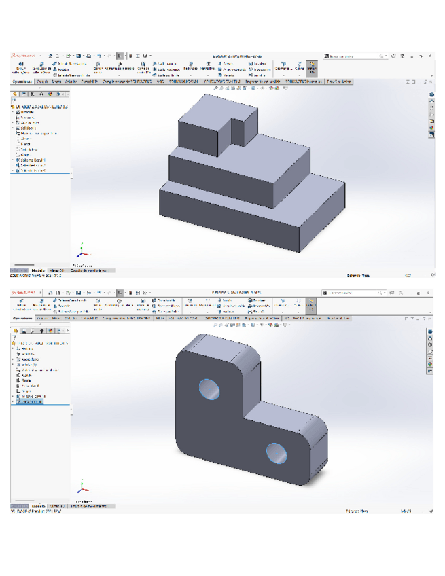Choose the Extruir corte tool in the upper window
The image size is (445, 576).
pos(98,68)
